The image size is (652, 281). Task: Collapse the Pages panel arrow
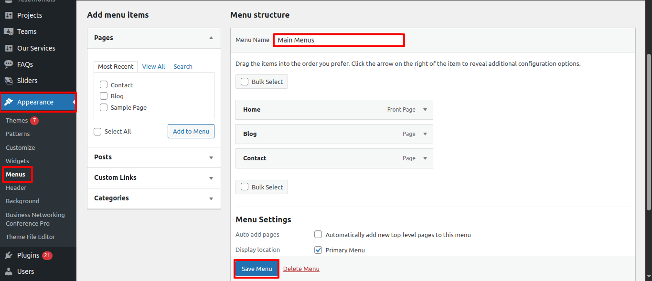pos(211,38)
